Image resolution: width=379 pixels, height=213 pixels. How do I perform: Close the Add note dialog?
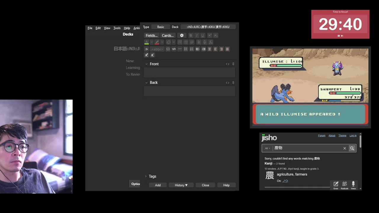point(205,185)
